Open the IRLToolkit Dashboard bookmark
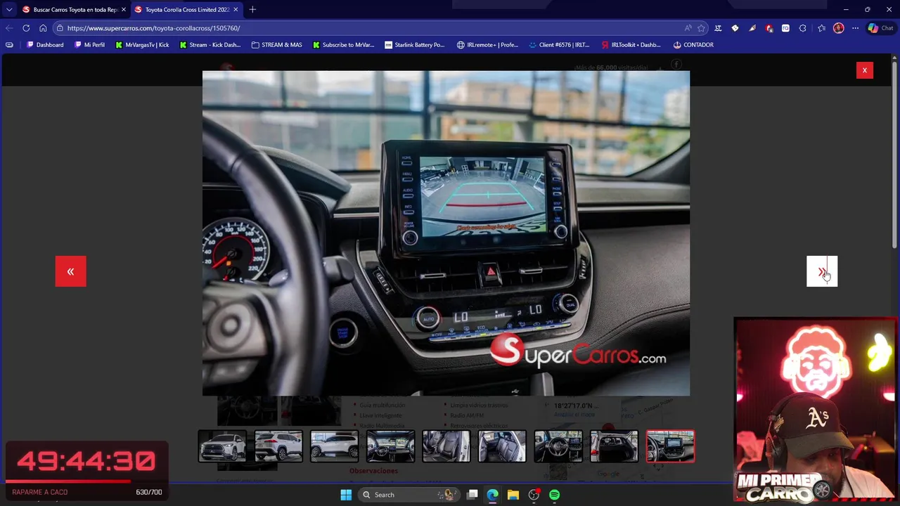This screenshot has height=506, width=900. tap(631, 45)
